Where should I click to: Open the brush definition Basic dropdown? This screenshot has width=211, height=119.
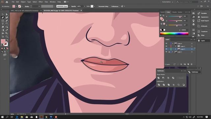69,6
